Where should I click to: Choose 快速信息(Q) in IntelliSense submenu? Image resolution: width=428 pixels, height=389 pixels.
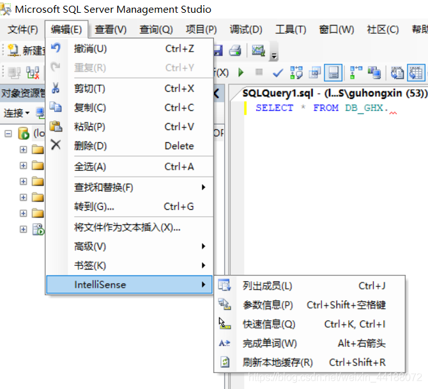click(310, 324)
